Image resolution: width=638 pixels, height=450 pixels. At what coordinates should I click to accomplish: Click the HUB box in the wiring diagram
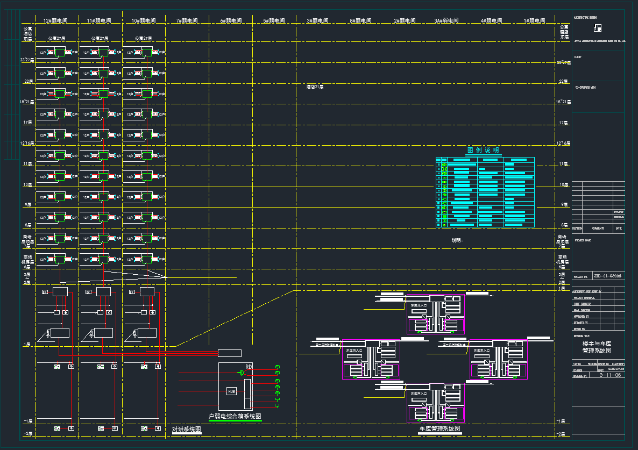(232, 391)
